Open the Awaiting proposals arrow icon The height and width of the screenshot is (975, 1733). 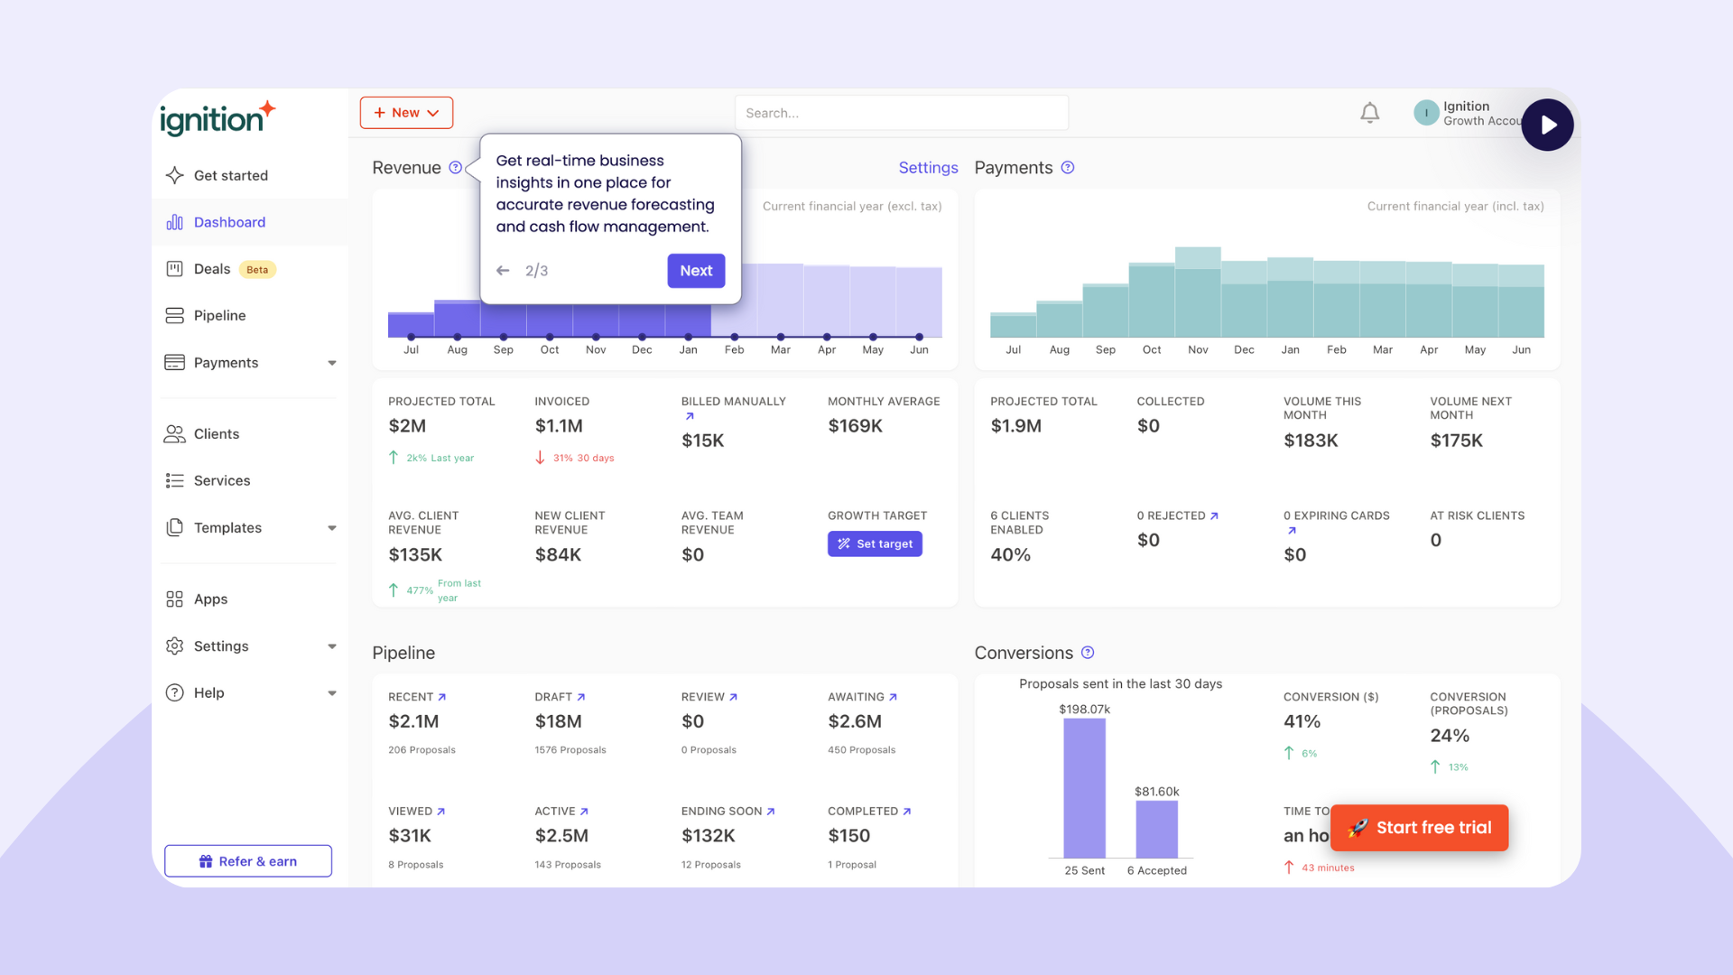(893, 697)
